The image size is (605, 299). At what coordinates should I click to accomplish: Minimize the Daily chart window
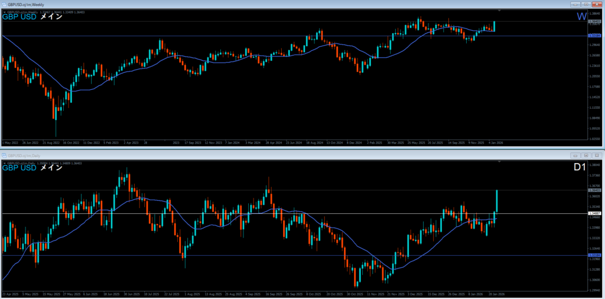click(576, 155)
